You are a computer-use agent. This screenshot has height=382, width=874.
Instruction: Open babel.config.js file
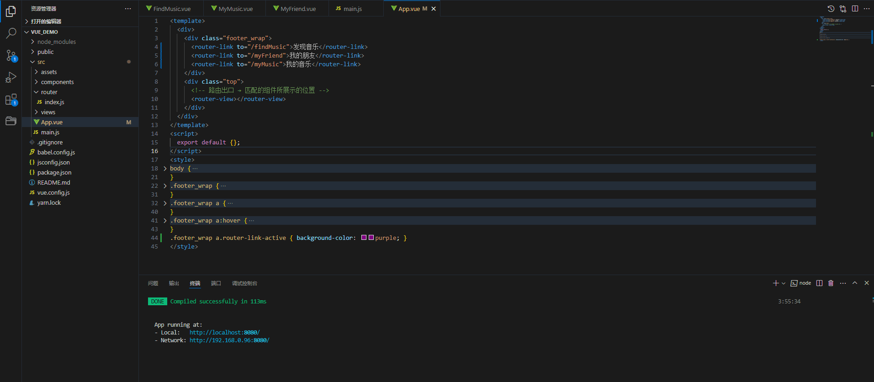(80, 152)
